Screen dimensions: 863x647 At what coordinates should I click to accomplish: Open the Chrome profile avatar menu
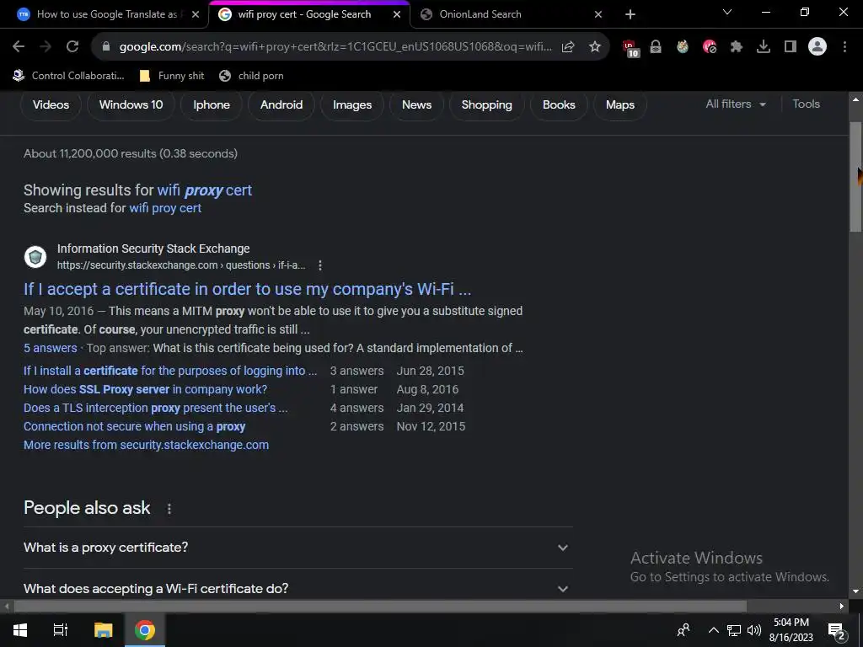(x=817, y=47)
